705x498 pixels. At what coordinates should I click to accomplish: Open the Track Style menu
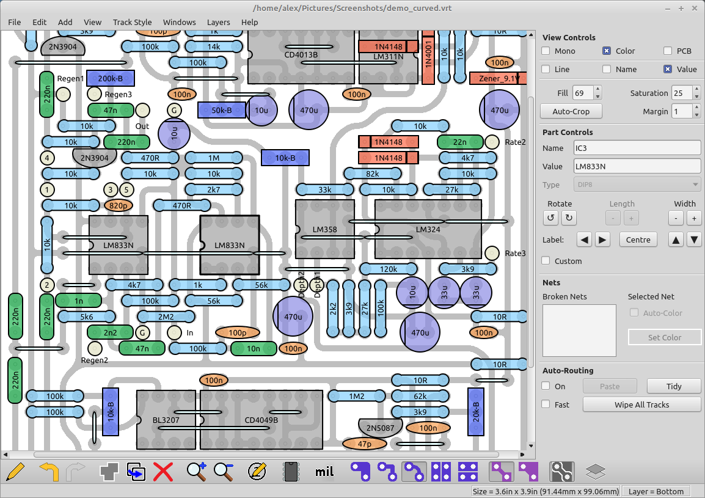tap(132, 22)
